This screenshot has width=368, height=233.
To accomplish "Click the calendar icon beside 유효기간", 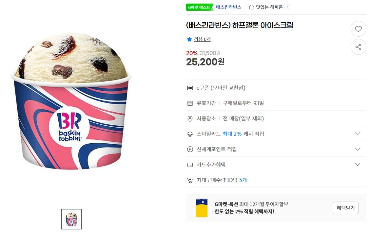I will (190, 103).
